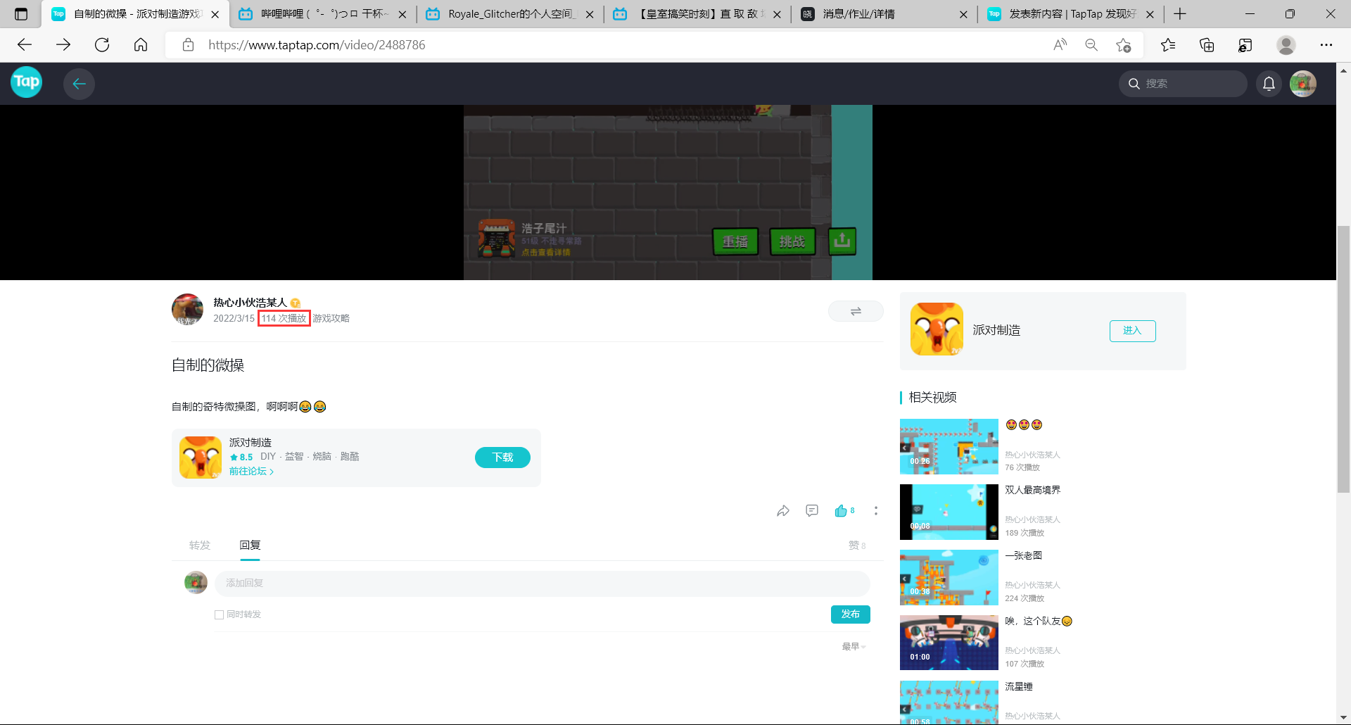
Task: Open related video 一张老图
Action: pos(949,578)
